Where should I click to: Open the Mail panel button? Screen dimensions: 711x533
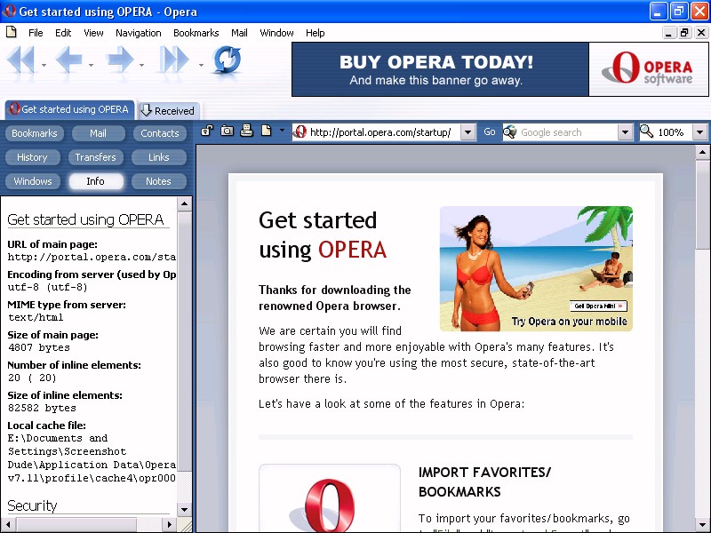(x=98, y=133)
